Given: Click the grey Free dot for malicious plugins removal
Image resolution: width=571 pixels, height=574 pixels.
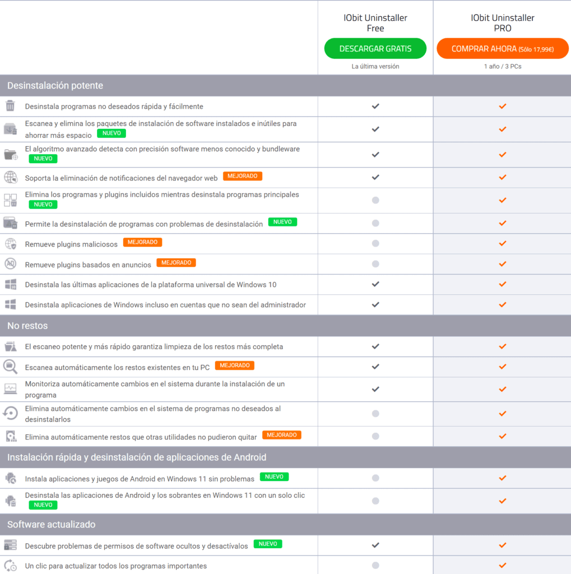Looking at the screenshot, I should click(375, 243).
